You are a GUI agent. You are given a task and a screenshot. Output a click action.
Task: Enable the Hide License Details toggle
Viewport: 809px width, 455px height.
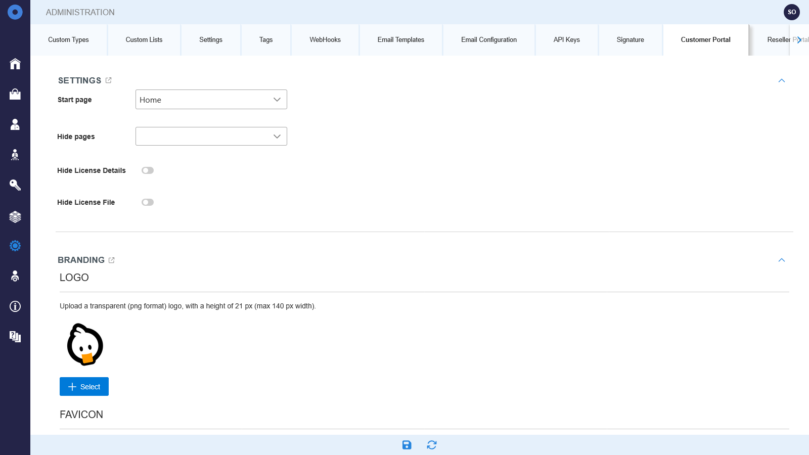pyautogui.click(x=148, y=170)
